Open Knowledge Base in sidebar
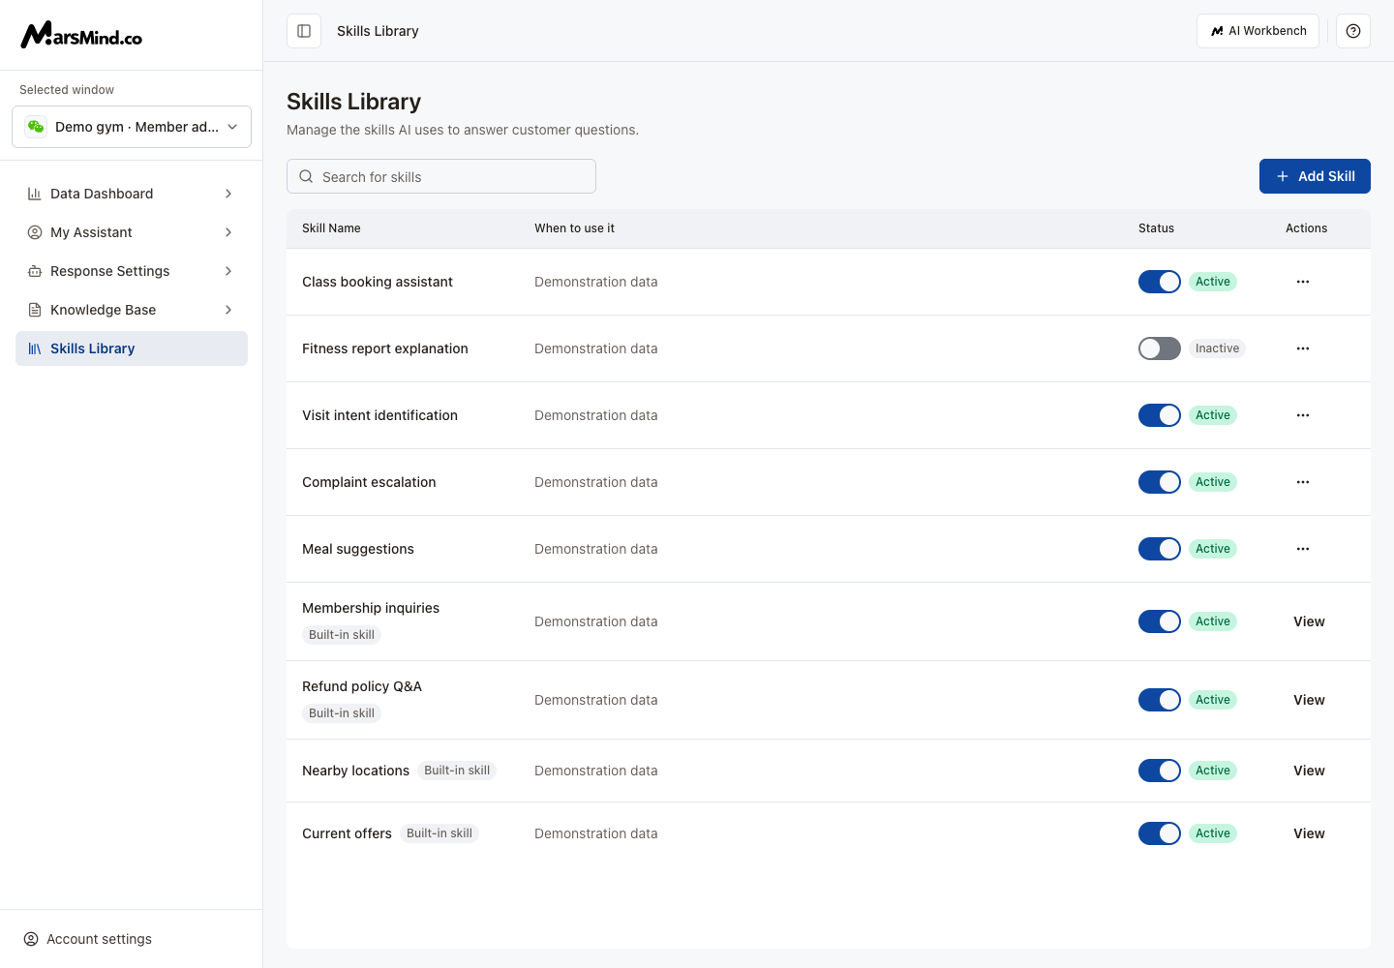The image size is (1394, 968). [x=132, y=310]
